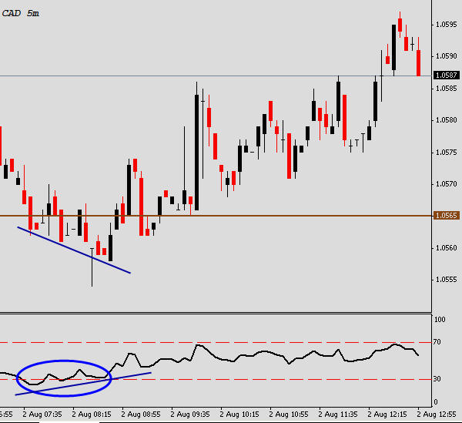This screenshot has height=423, width=462.
Task: Click the 2 Aug 10:15 time label
Action: (239, 415)
